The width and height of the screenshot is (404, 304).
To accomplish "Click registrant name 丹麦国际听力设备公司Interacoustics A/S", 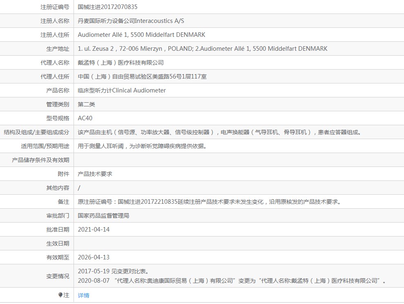I will tap(131, 21).
